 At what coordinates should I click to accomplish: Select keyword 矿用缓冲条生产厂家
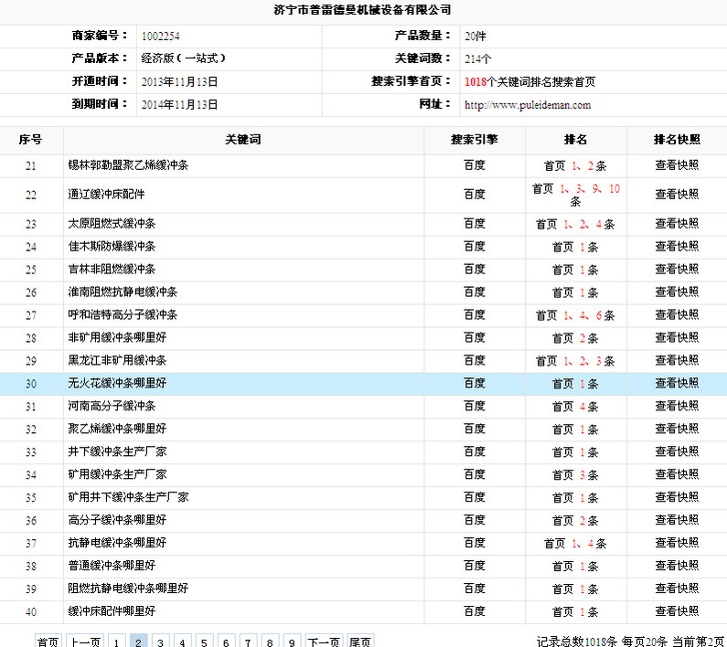coord(117,474)
